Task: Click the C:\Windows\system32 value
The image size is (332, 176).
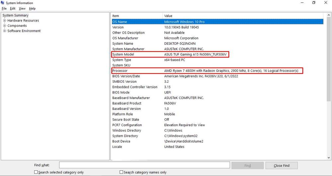Action: point(181,136)
